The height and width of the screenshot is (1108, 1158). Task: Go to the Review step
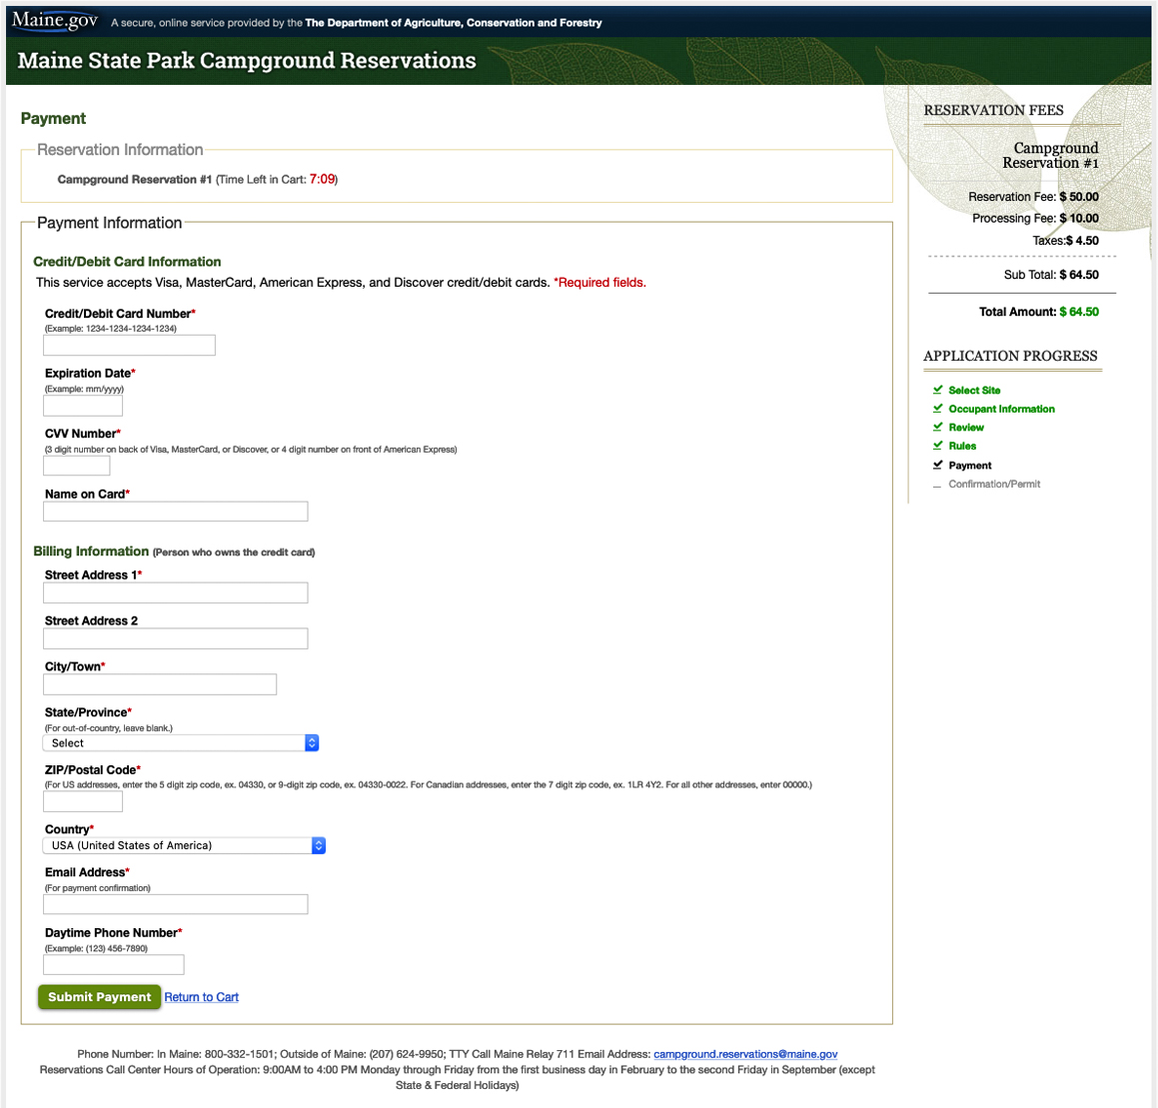tap(966, 427)
